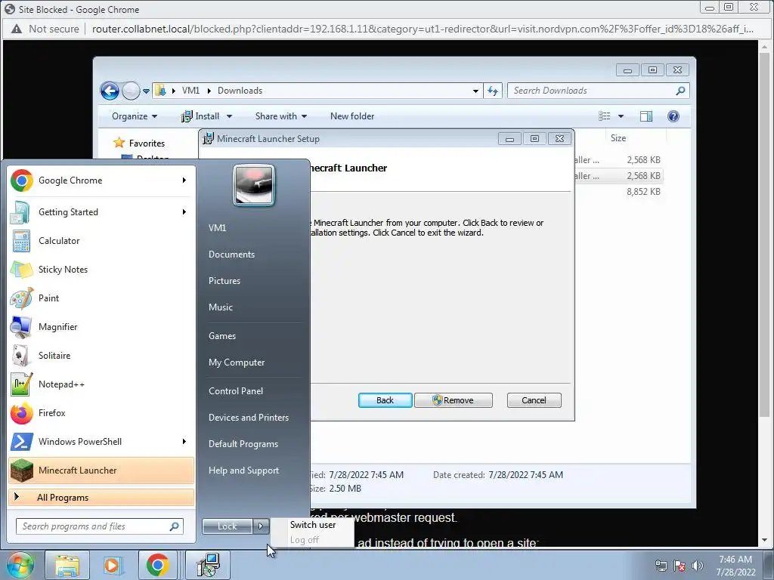Click VM1 in the address breadcrumb
This screenshot has height=580, width=774.
tap(190, 91)
